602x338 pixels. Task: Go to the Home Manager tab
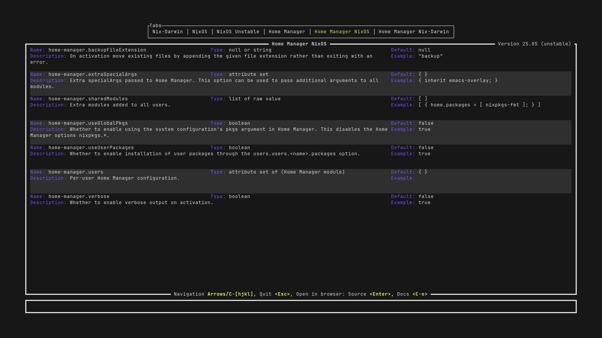287,32
